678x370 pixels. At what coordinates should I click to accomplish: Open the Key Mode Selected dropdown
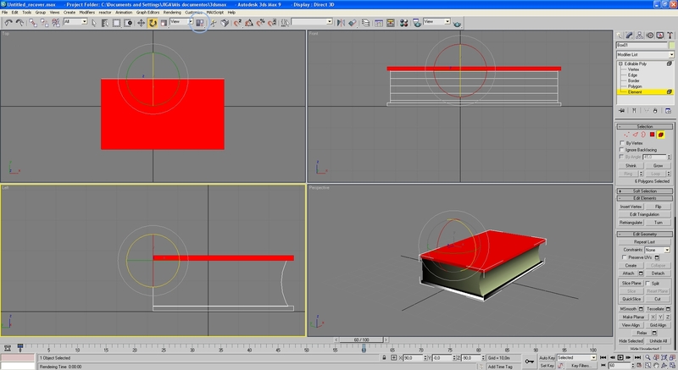(x=576, y=357)
